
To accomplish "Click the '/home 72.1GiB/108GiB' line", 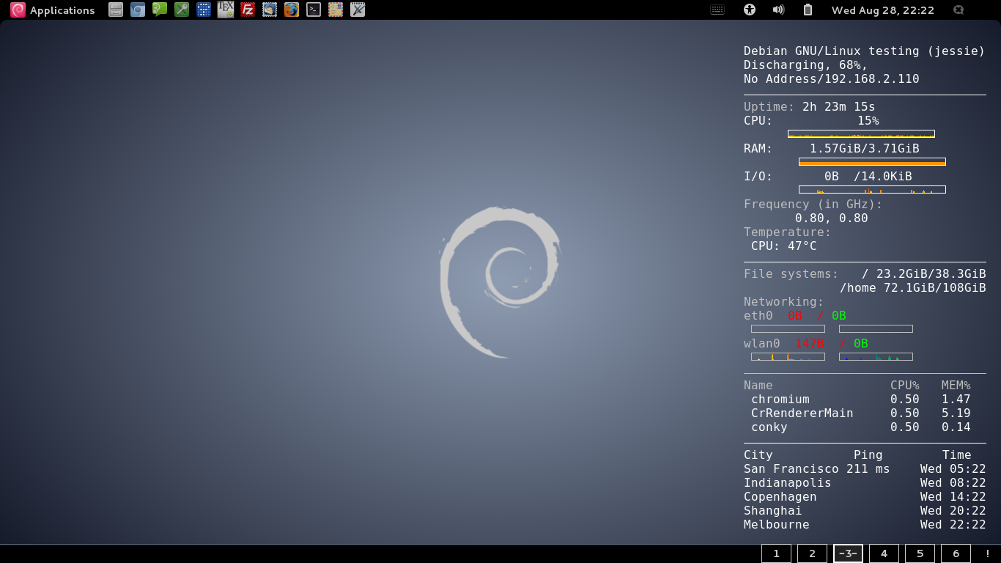I will [x=912, y=288].
